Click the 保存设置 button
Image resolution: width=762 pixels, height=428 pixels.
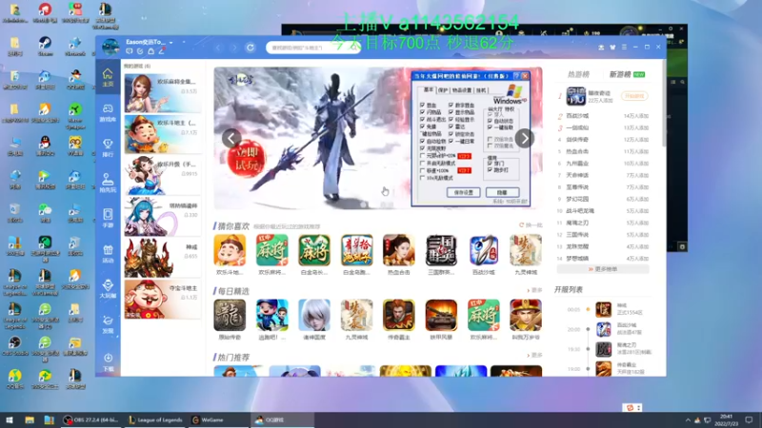click(x=464, y=193)
